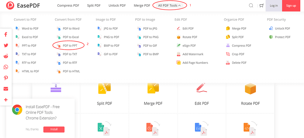
Task: Open the Rotate PDF tool tile
Action: (250, 94)
